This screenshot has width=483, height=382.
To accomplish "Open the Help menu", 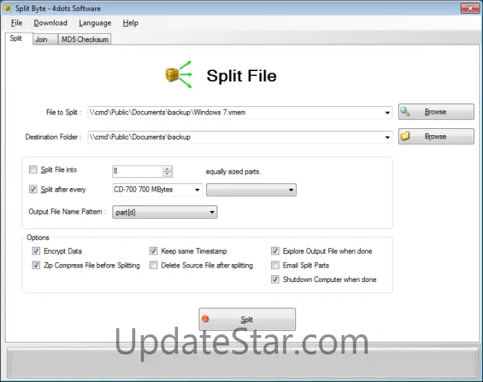I will pyautogui.click(x=130, y=23).
